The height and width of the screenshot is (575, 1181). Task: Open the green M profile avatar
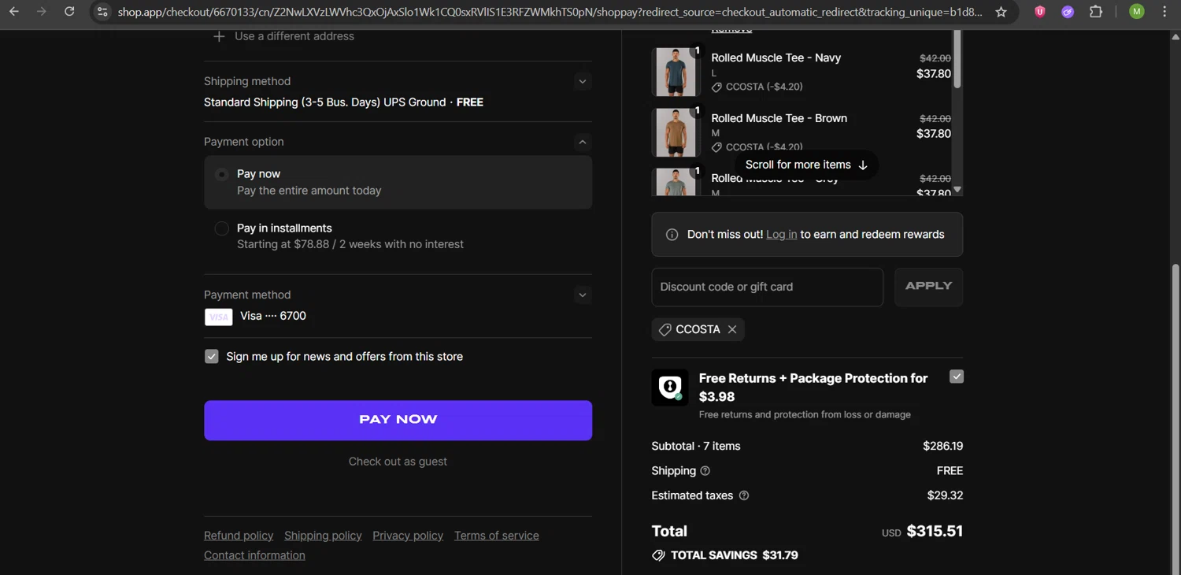click(1136, 12)
